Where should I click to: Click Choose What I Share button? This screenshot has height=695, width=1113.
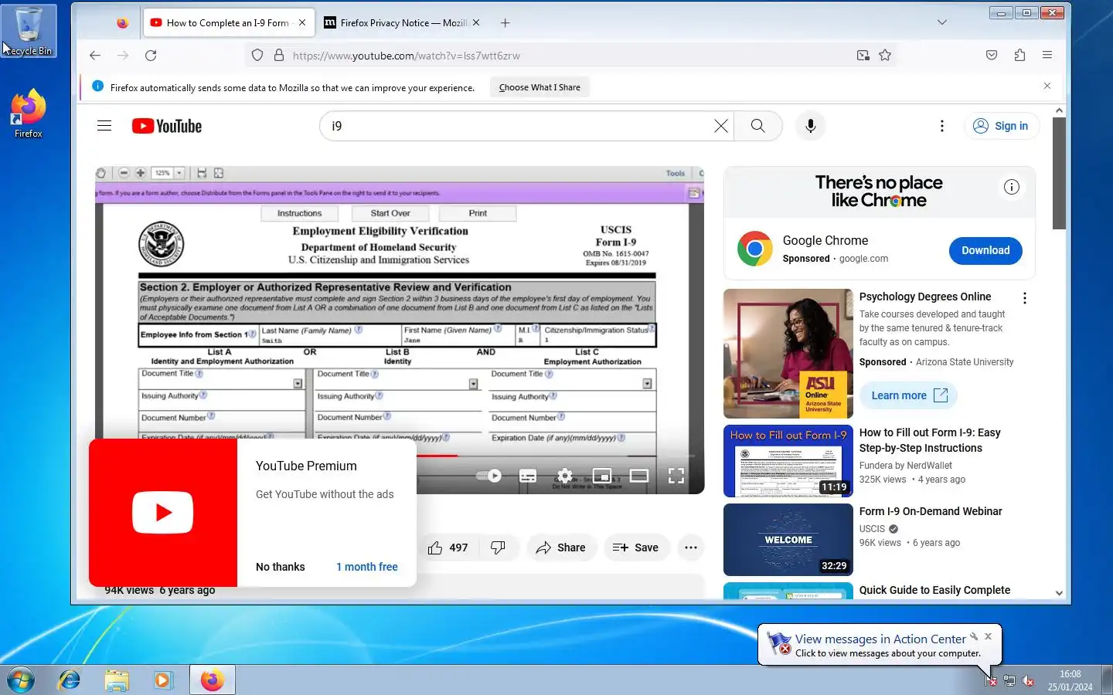click(x=539, y=87)
